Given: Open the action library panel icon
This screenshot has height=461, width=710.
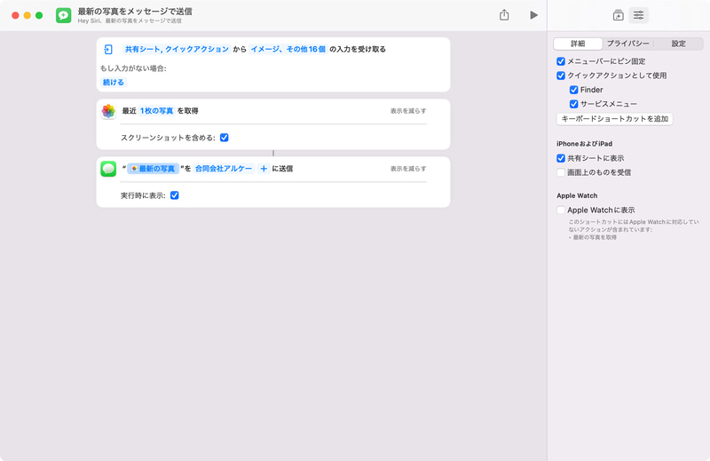Looking at the screenshot, I should (618, 15).
